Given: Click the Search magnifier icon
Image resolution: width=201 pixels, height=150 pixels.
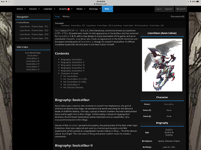Looking at the screenshot, I should pyautogui.click(x=178, y=9).
